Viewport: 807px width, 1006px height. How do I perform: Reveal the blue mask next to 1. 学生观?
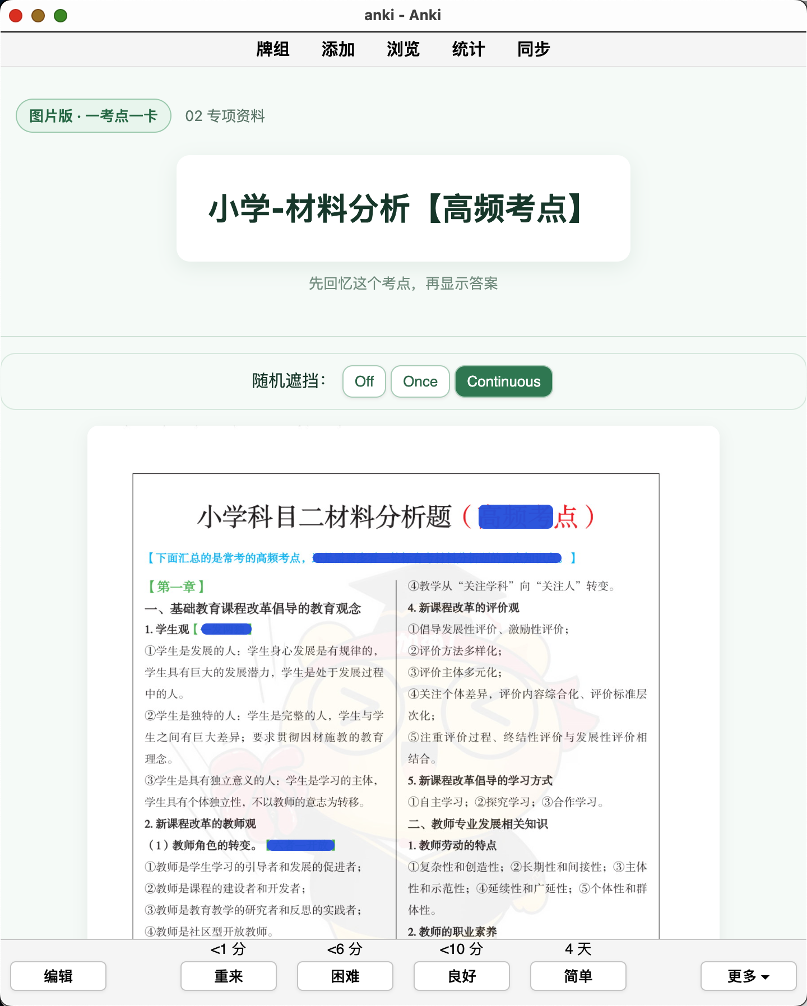[226, 630]
